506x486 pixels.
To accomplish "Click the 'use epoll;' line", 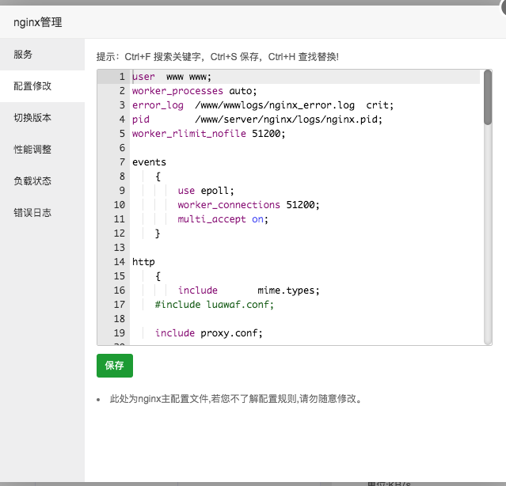I will [x=206, y=191].
